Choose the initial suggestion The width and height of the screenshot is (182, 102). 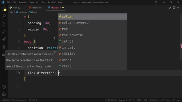(93, 54)
